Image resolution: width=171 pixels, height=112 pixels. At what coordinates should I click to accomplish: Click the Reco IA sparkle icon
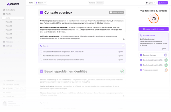[x=41, y=46]
